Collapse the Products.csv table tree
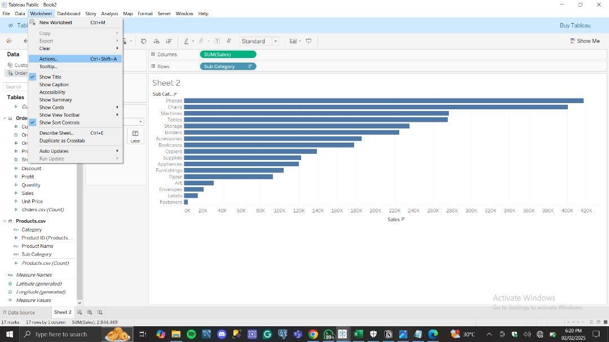This screenshot has height=342, width=609. 5,221
